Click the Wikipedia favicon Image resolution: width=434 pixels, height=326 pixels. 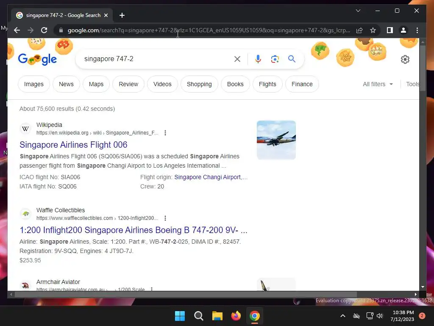coord(25,129)
